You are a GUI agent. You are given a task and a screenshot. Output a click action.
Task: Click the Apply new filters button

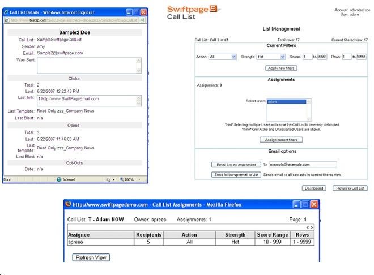coord(281,68)
